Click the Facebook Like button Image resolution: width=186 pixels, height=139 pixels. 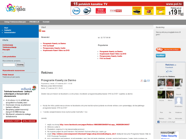[x=169, y=71]
